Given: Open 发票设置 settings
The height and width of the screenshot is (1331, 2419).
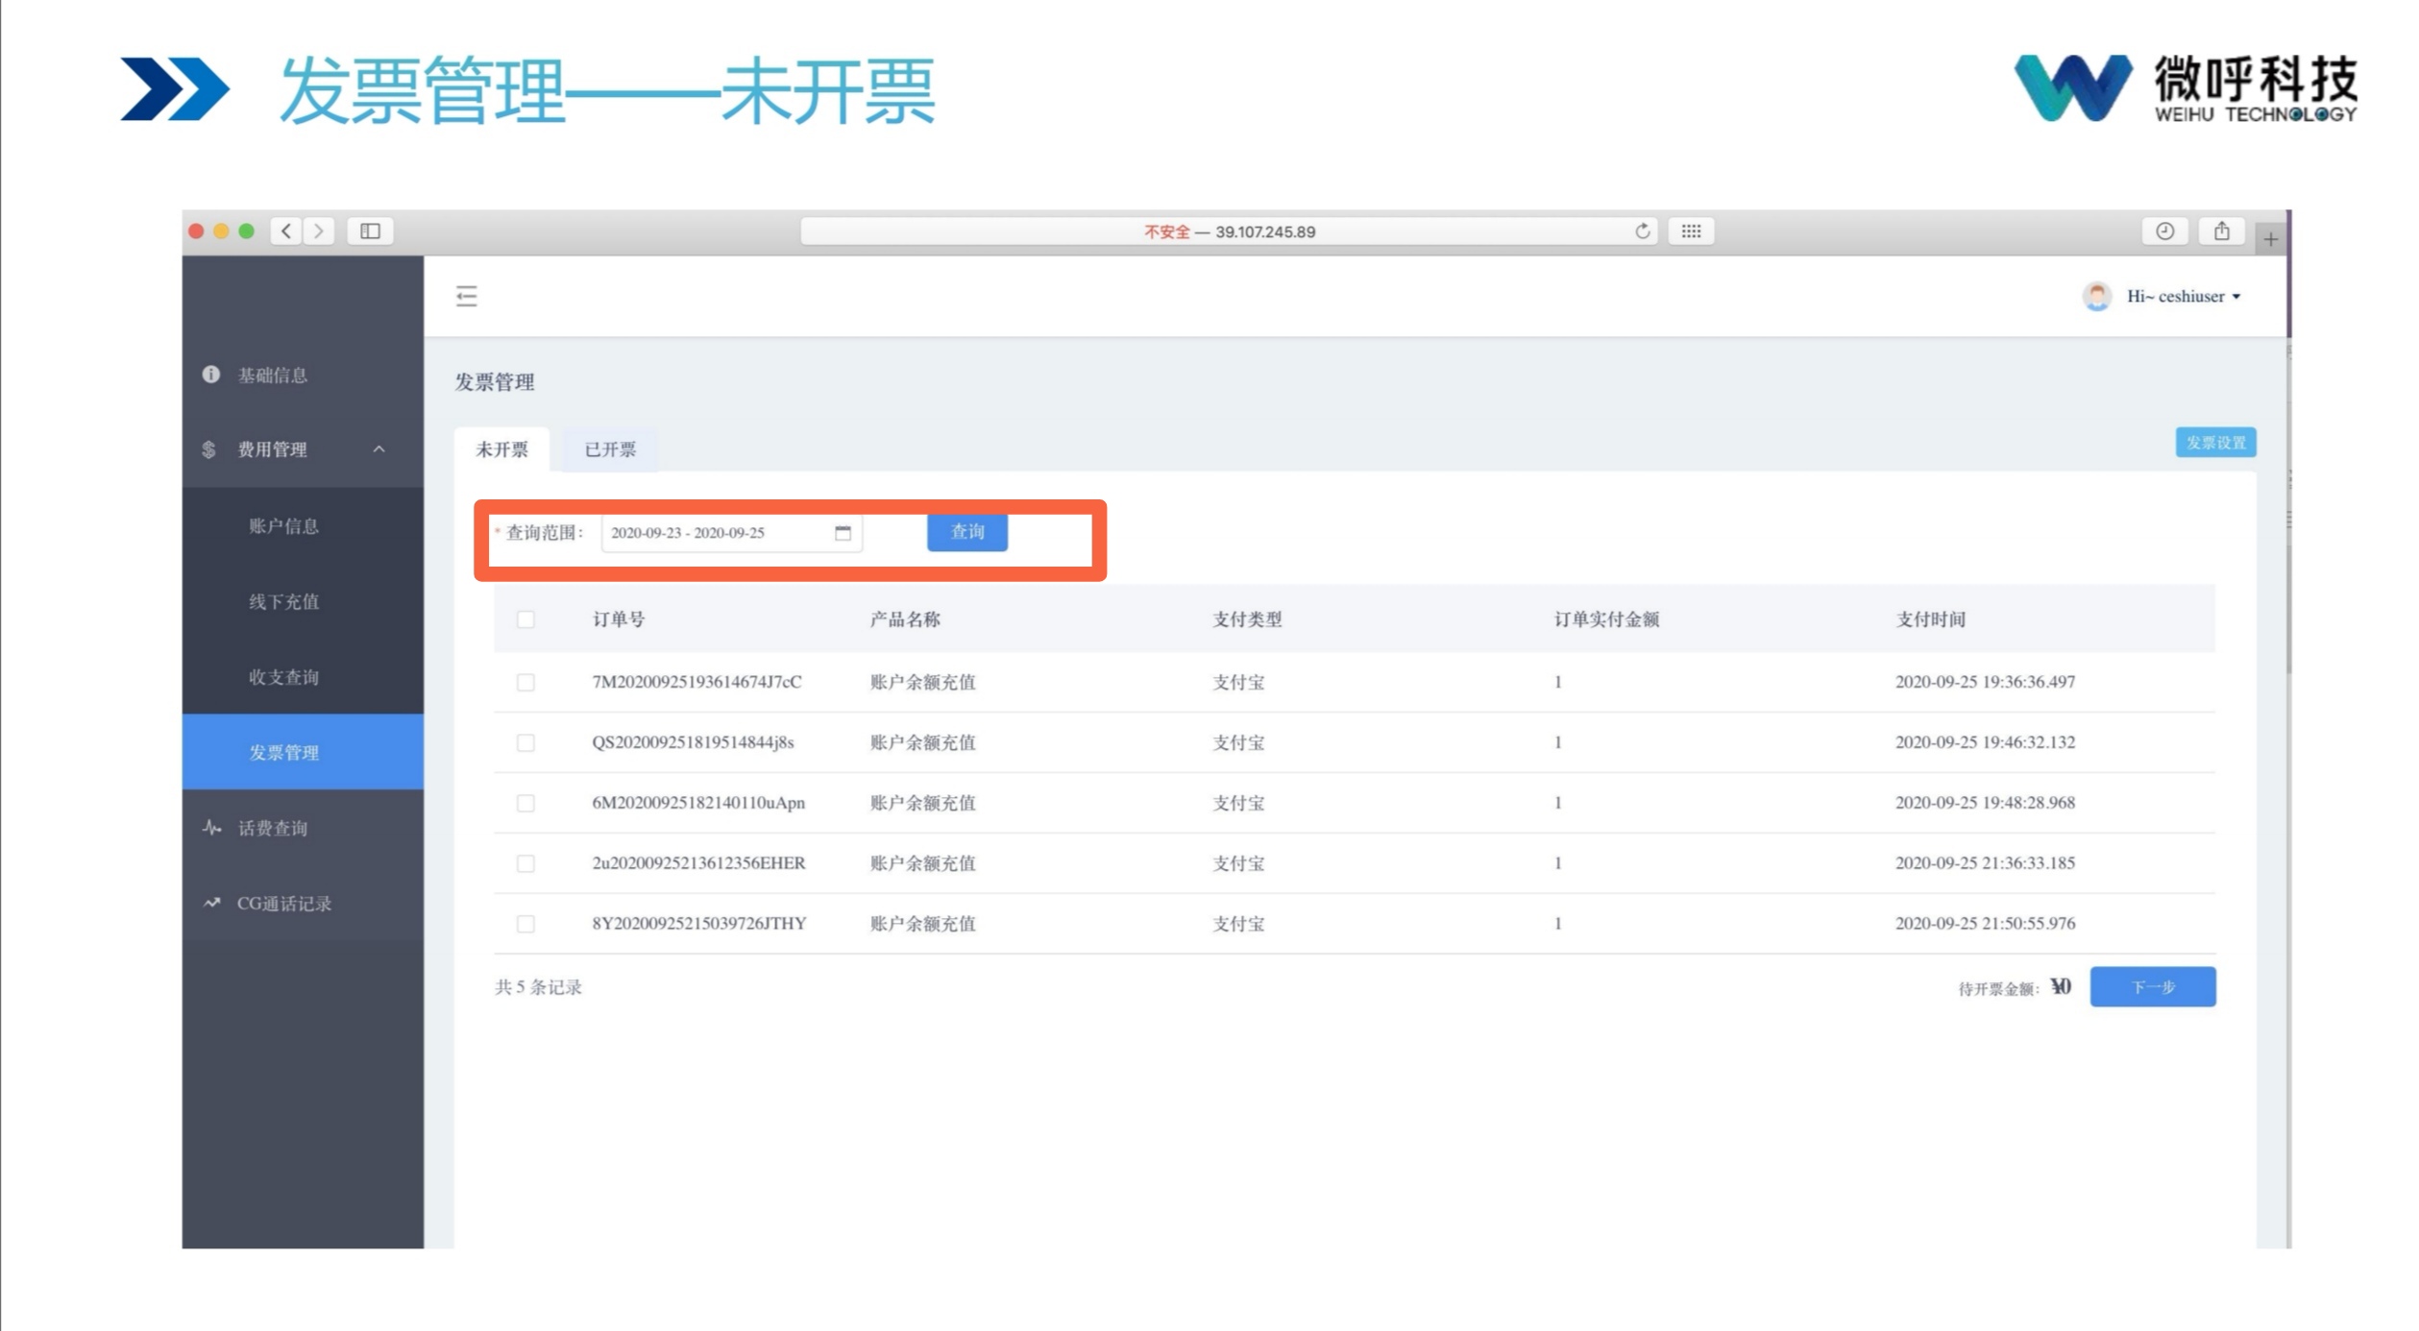Looking at the screenshot, I should point(2215,442).
